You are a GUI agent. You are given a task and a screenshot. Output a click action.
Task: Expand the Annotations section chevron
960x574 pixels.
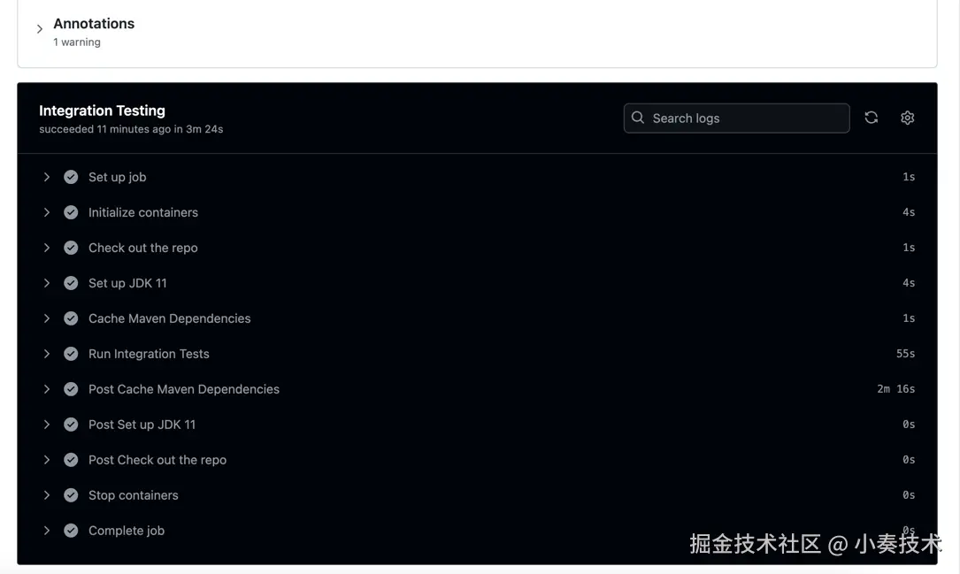pyautogui.click(x=40, y=29)
